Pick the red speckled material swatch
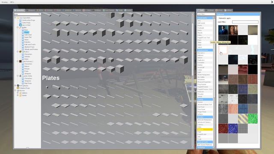This screenshot has height=154, width=274. (x=223, y=128)
